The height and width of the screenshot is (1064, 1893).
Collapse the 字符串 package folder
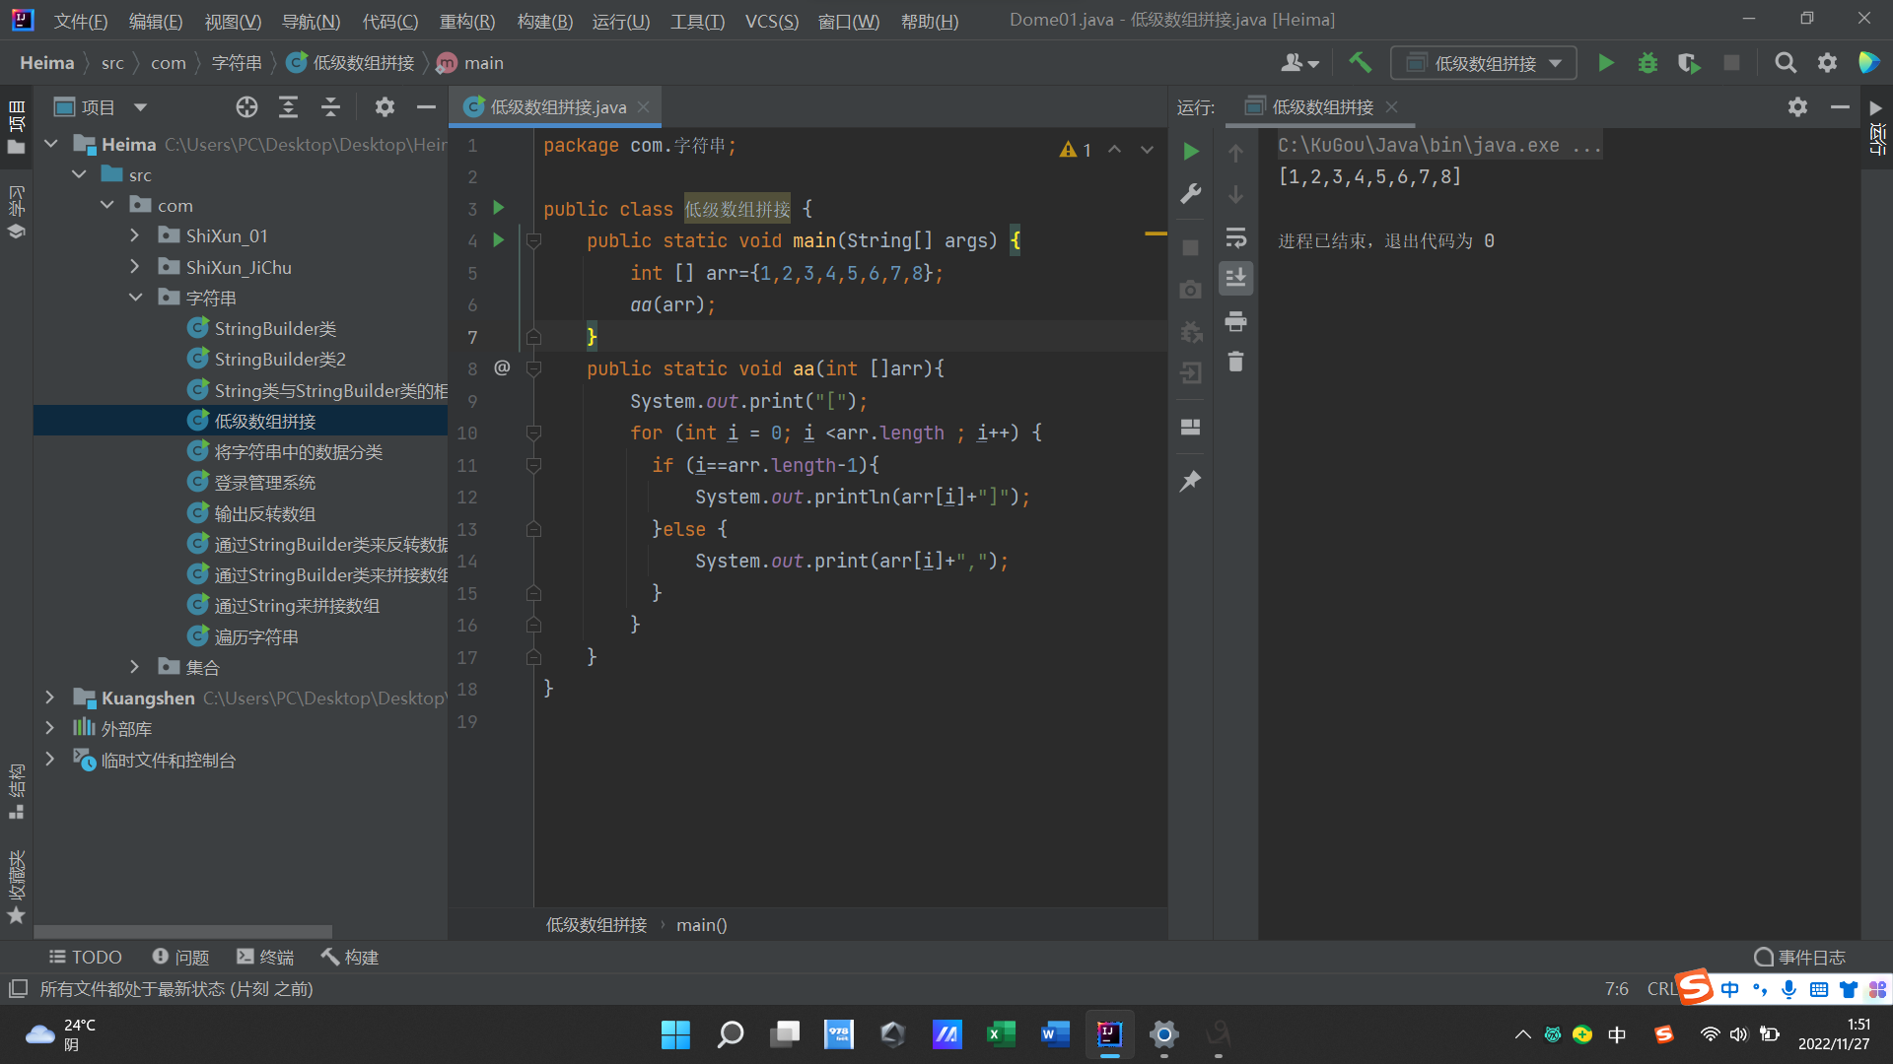click(x=135, y=298)
